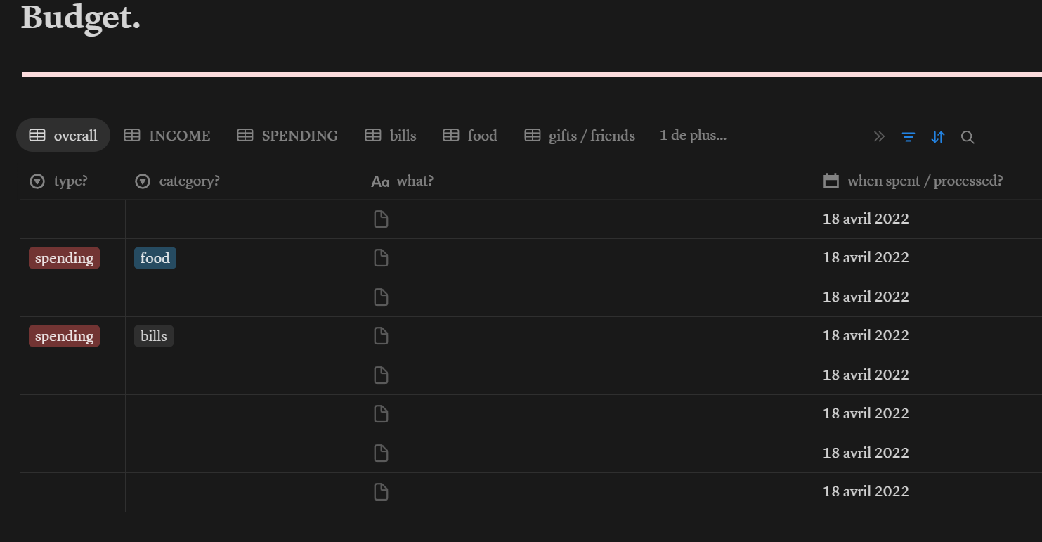
Task: Click the blue food category tag
Action: (155, 258)
